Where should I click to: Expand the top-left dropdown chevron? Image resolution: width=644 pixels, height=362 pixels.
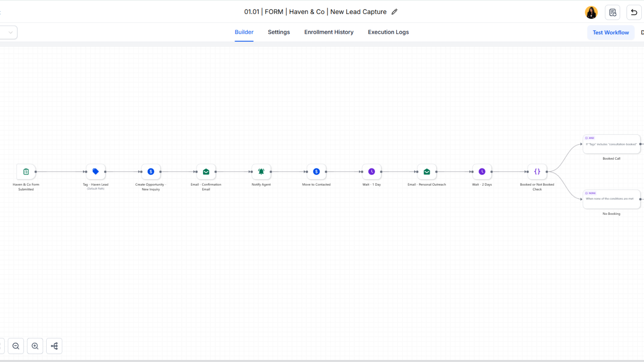pyautogui.click(x=10, y=33)
